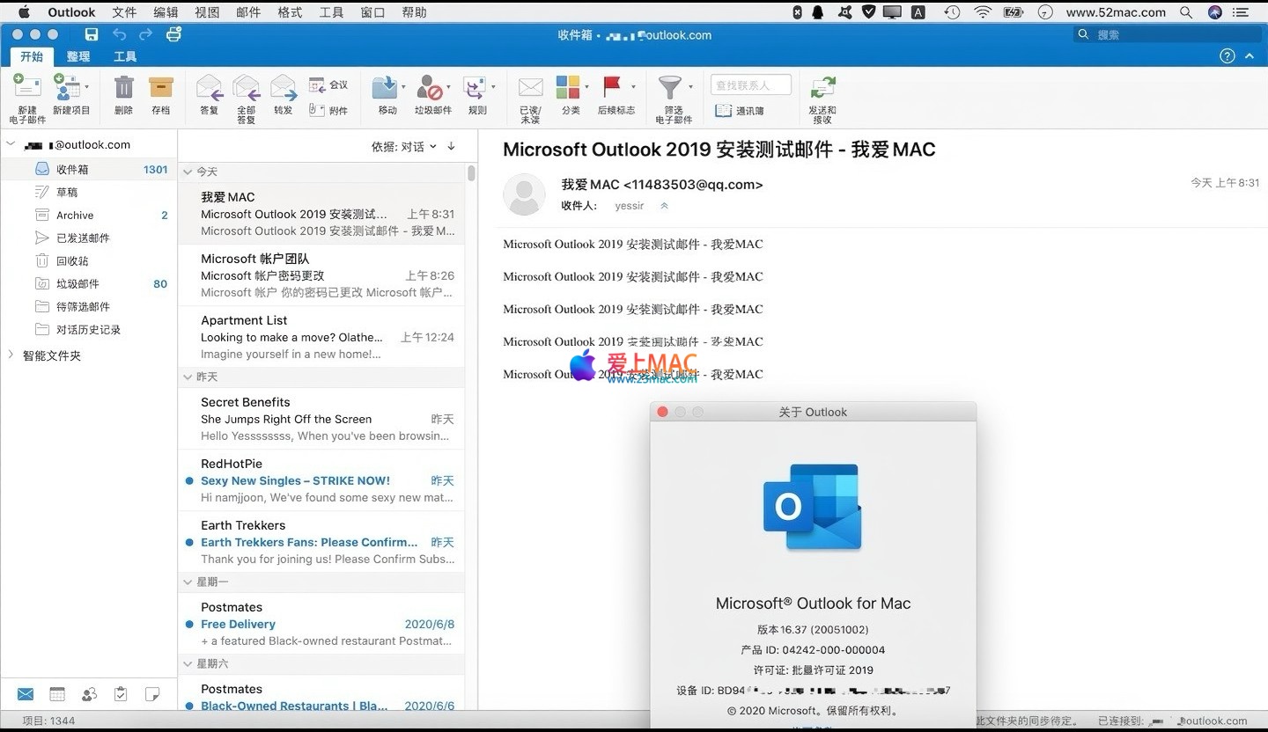Click the Forward (转发) icon
Viewport: 1268px width, 732px height.
[283, 89]
